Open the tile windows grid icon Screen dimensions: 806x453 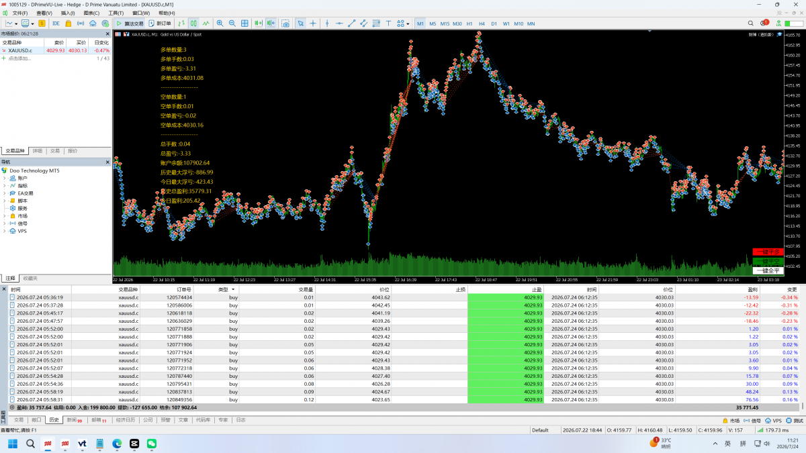pyautogui.click(x=244, y=23)
